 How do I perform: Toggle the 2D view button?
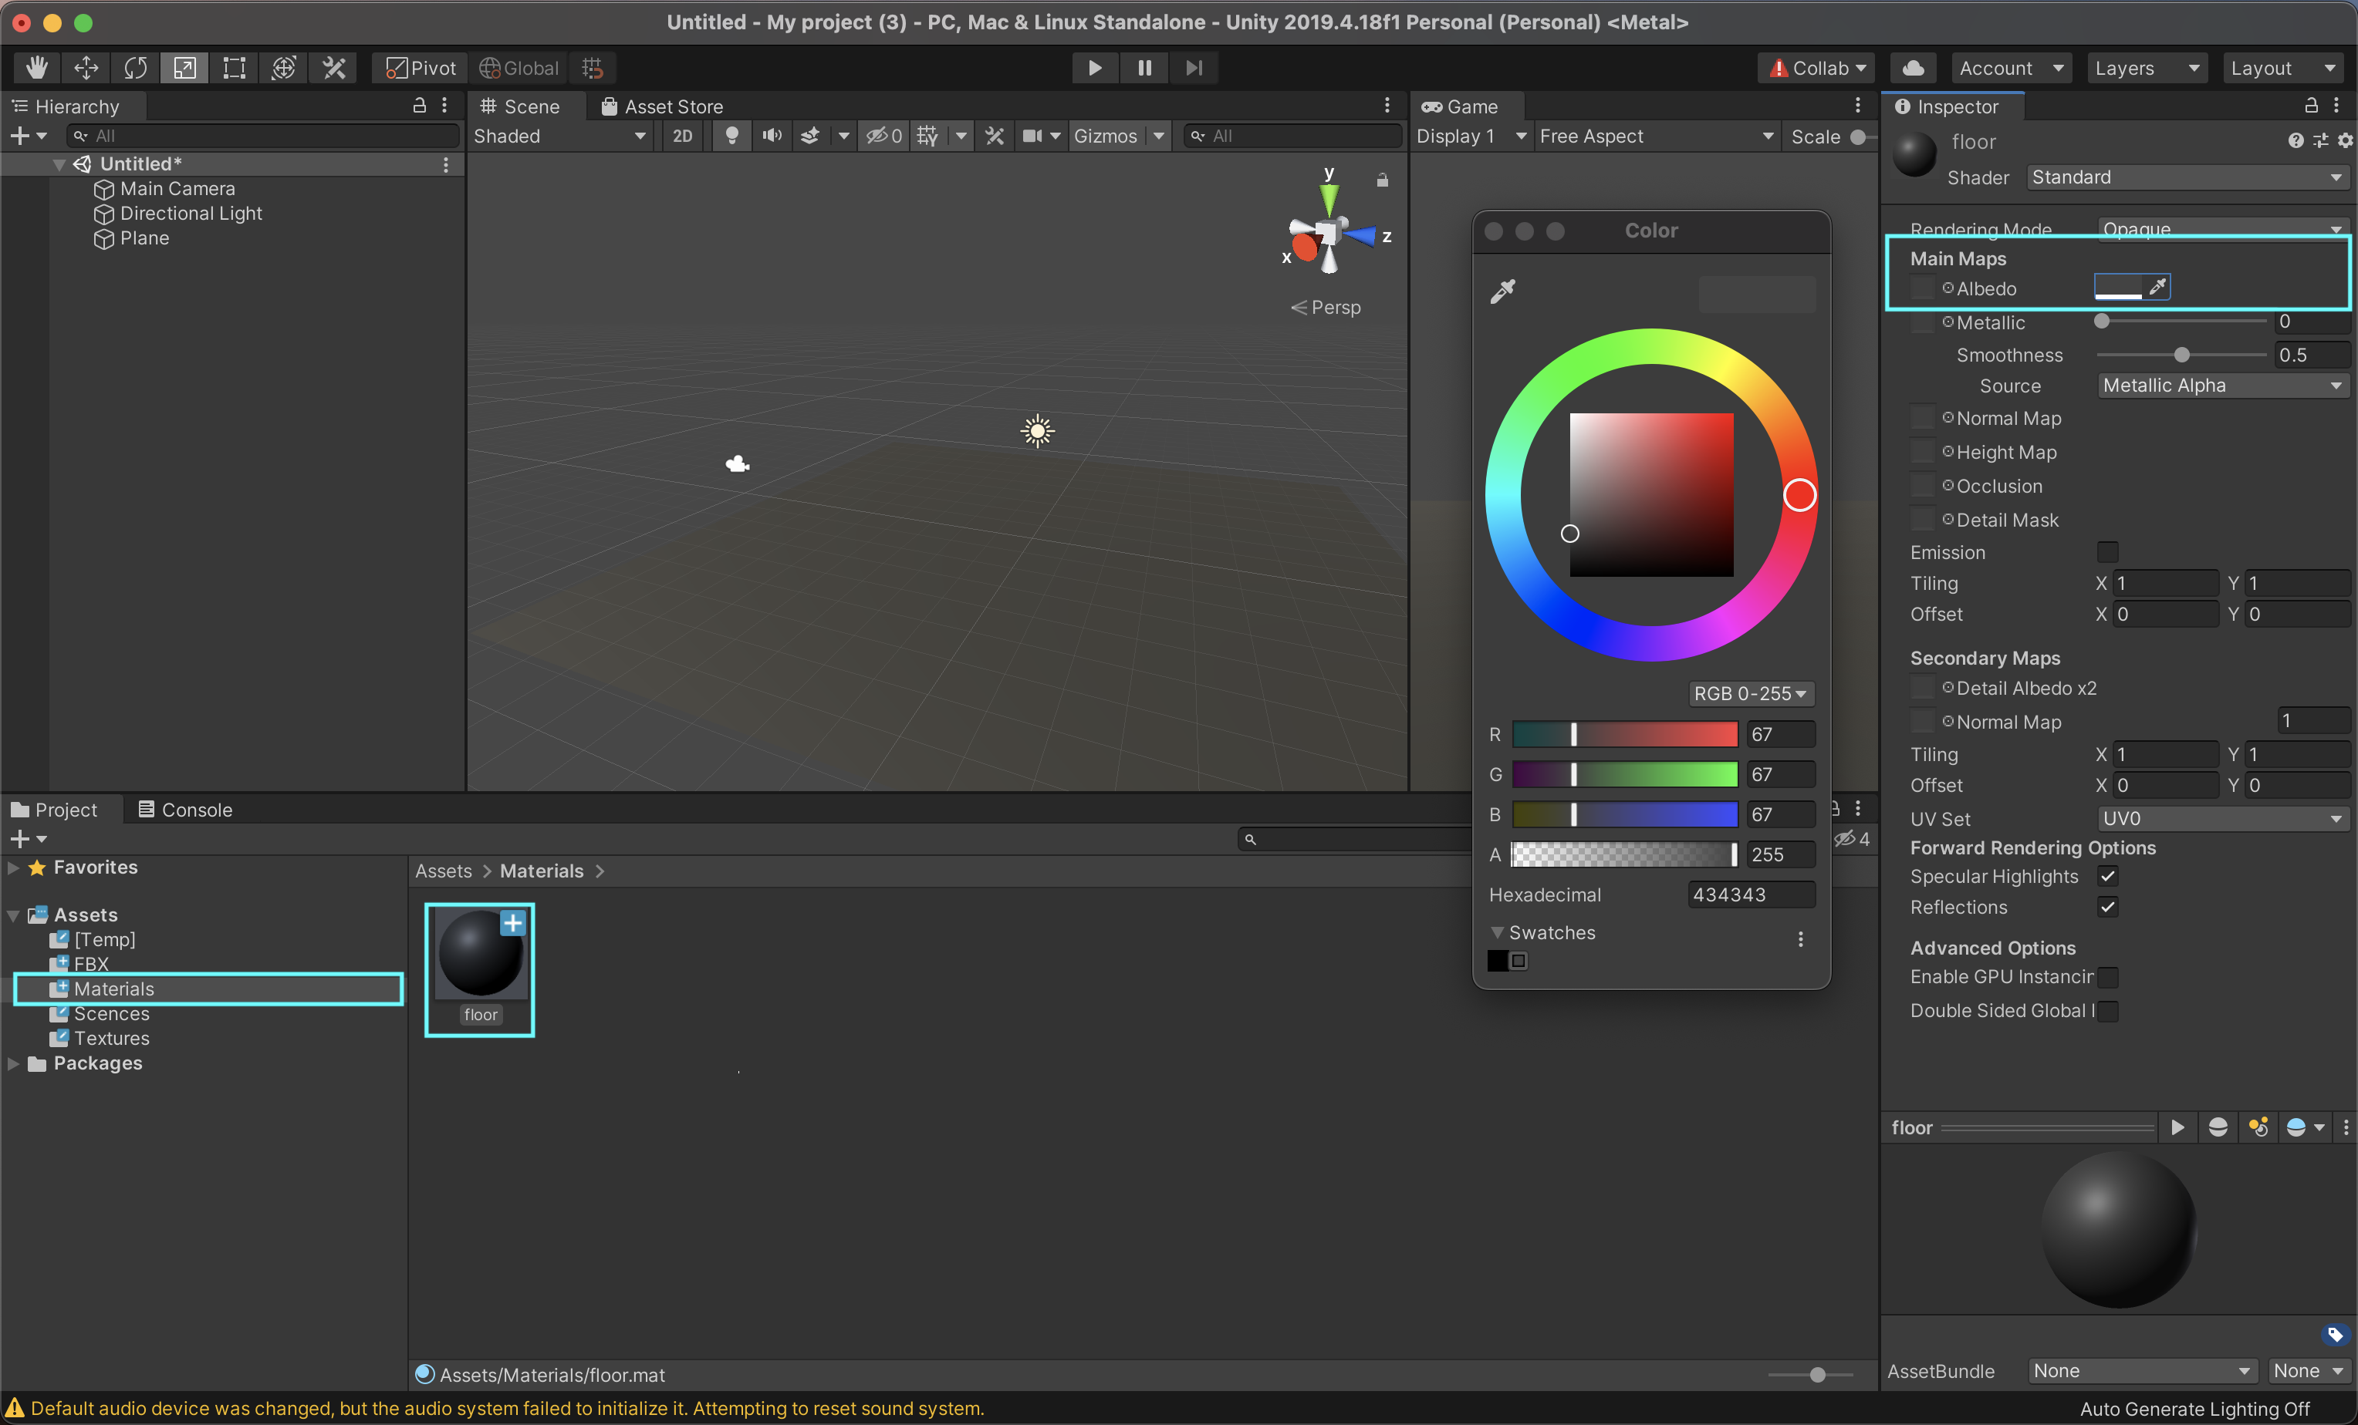tap(682, 136)
